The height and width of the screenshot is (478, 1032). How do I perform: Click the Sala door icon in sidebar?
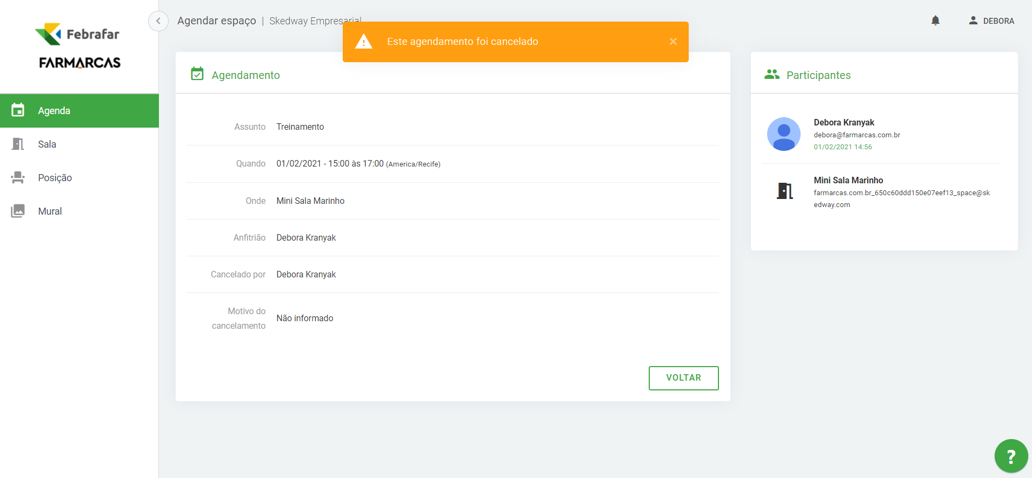tap(18, 144)
